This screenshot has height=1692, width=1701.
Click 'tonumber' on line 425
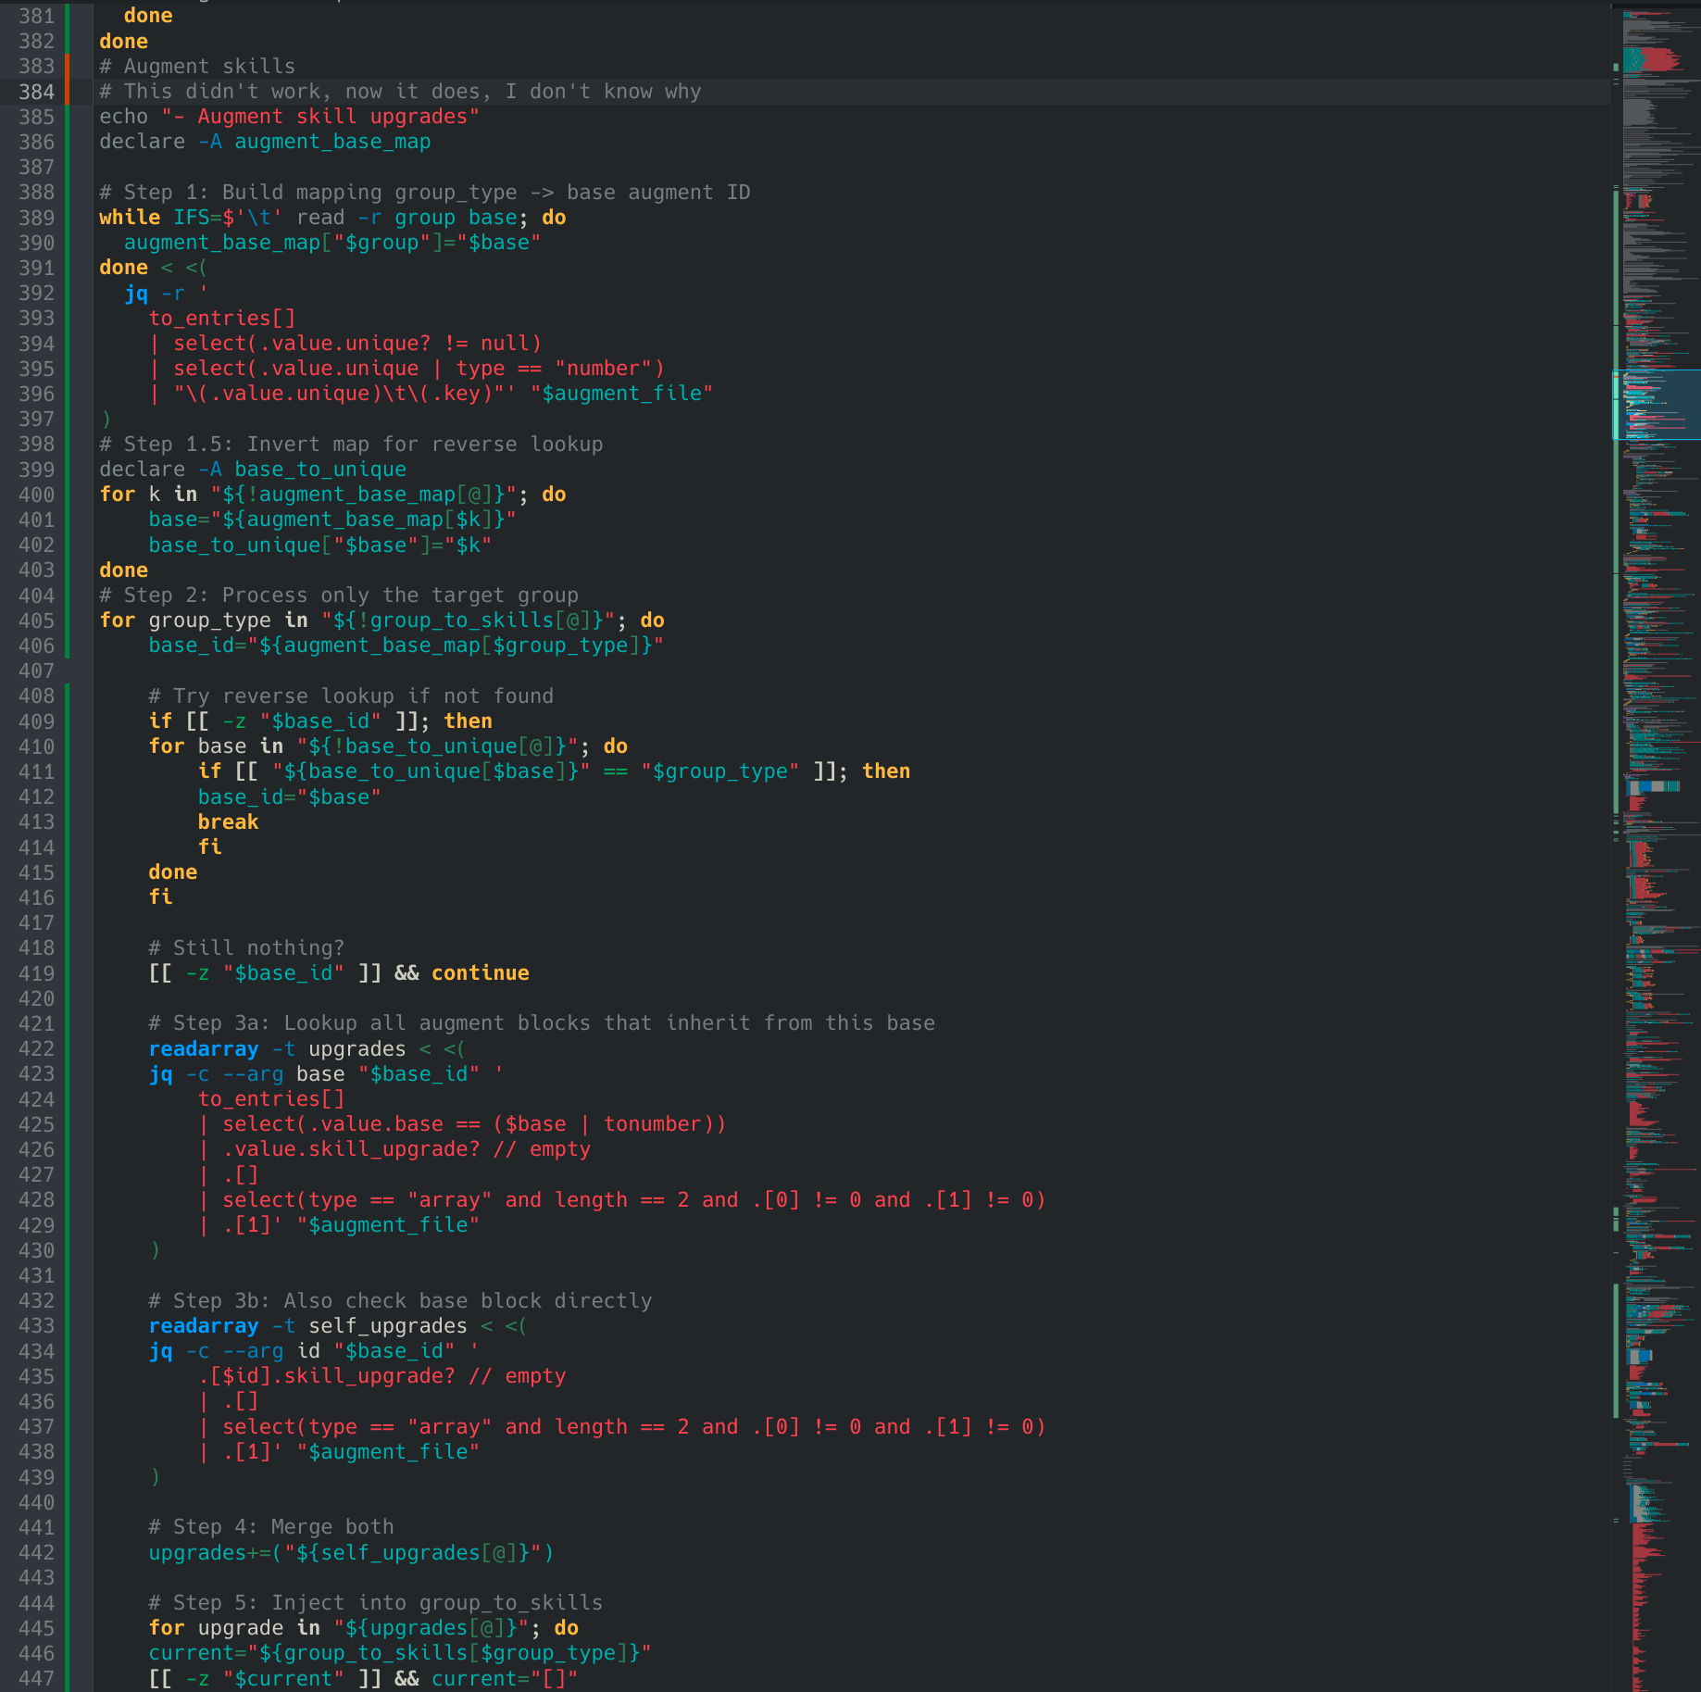(x=652, y=1124)
